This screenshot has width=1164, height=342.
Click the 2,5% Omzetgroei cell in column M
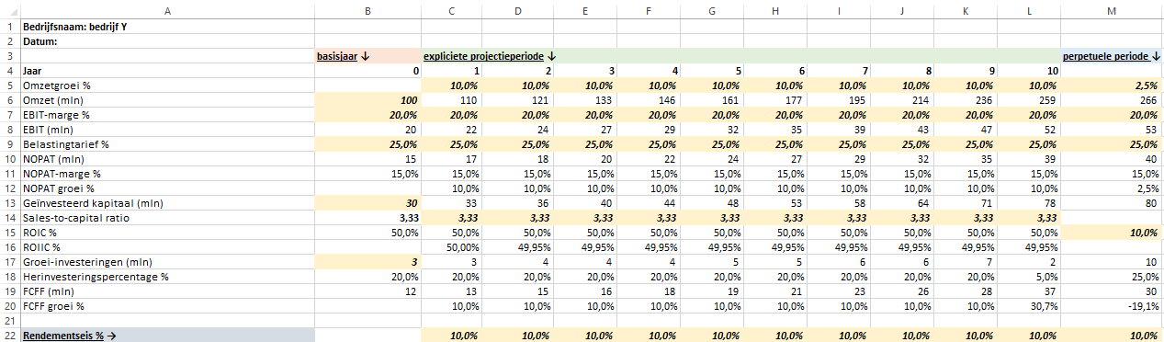pyautogui.click(x=1112, y=85)
